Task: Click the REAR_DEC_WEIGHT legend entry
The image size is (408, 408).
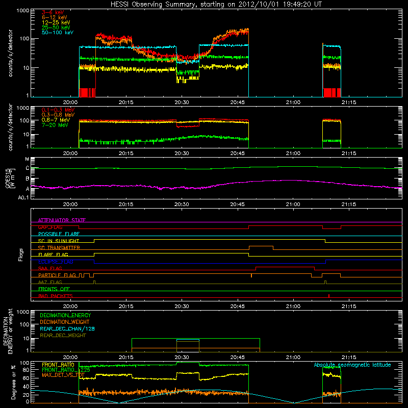Action: [x=63, y=336]
